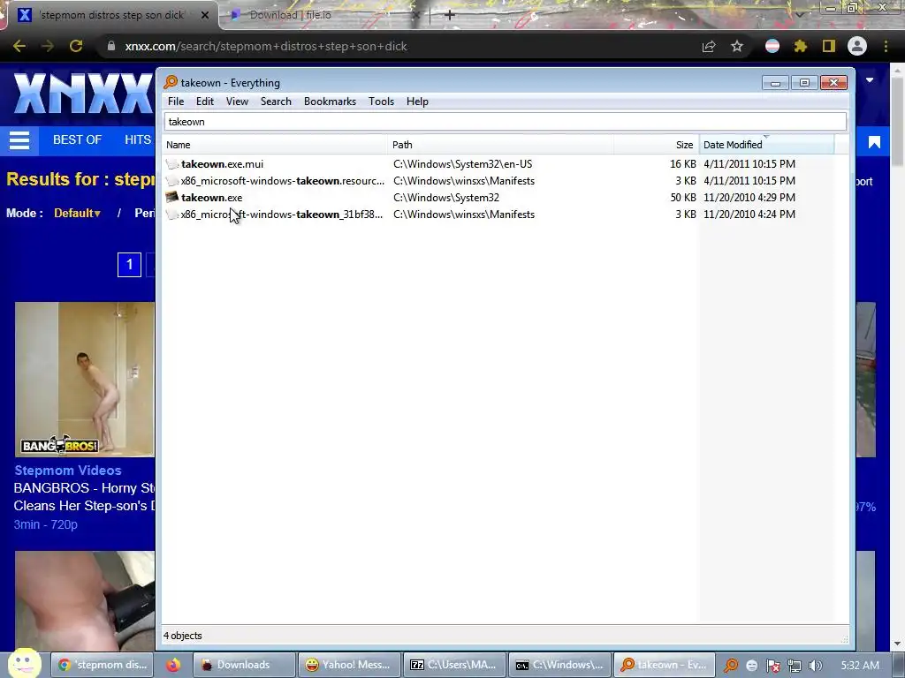Open the Chrome profile avatar
This screenshot has height=678, width=905.
tap(857, 46)
